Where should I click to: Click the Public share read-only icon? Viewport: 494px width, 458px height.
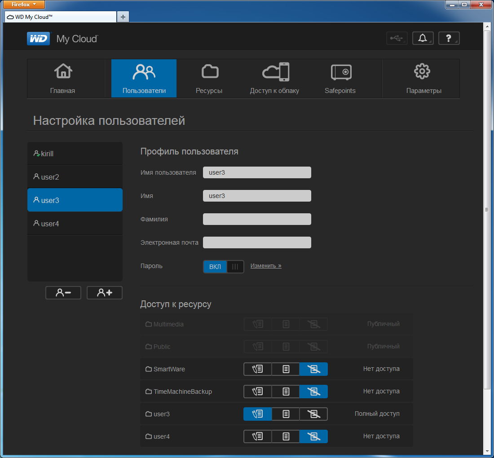click(286, 347)
